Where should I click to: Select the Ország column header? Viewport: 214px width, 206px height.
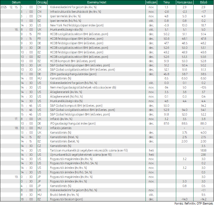pos(42,2)
